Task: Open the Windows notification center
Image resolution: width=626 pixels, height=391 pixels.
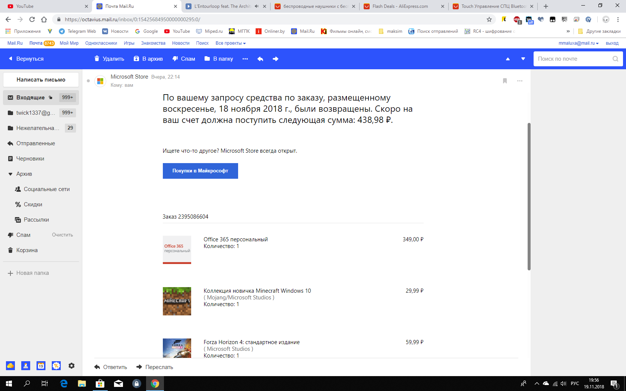Action: coord(615,384)
